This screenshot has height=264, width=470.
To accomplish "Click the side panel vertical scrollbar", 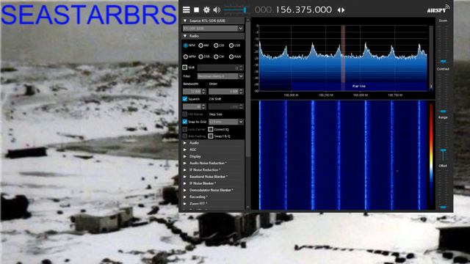I will tap(247, 89).
